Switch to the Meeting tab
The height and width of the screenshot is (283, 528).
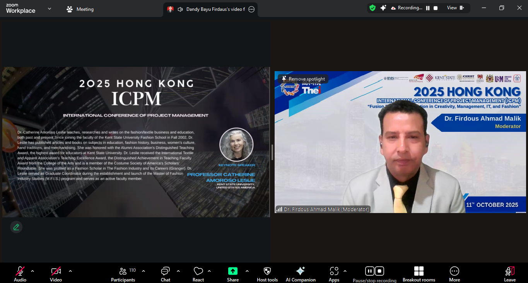coord(80,9)
